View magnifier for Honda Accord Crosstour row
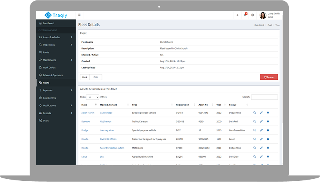Image resolution: width=320 pixels, height=182 pixels. point(254,148)
